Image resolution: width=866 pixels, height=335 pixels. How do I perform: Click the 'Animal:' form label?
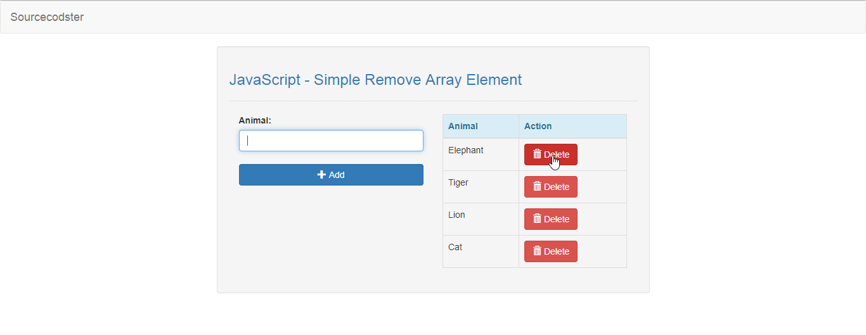click(x=255, y=120)
